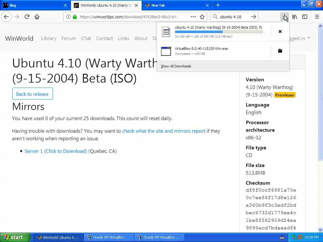Click the Ubuntu 7z file icon
The height and width of the screenshot is (242, 323).
click(166, 32)
